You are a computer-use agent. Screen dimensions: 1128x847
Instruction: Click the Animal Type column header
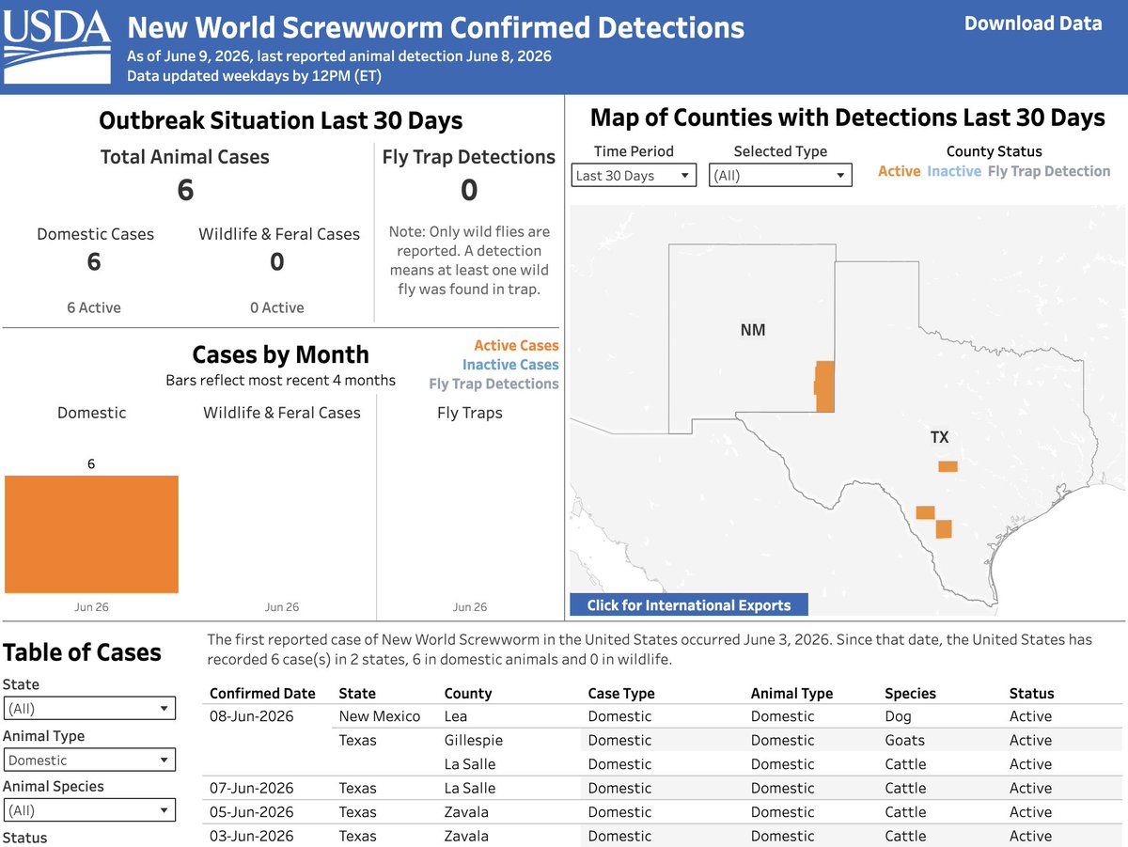pos(791,693)
